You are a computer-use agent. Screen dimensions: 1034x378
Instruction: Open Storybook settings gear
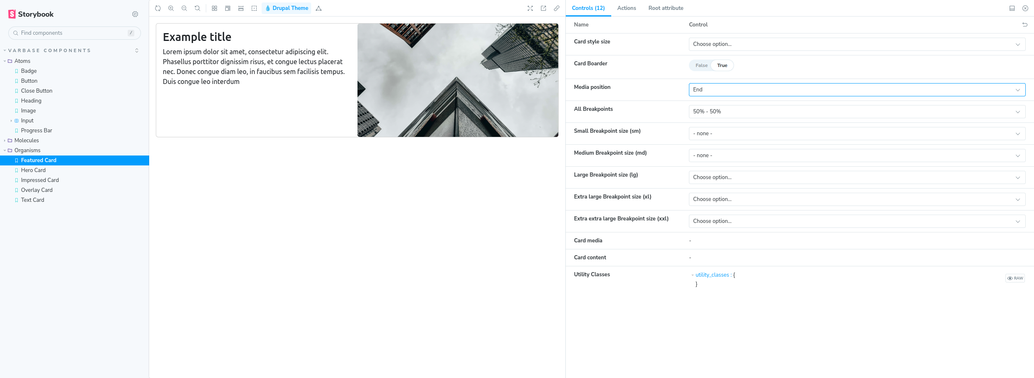[135, 14]
